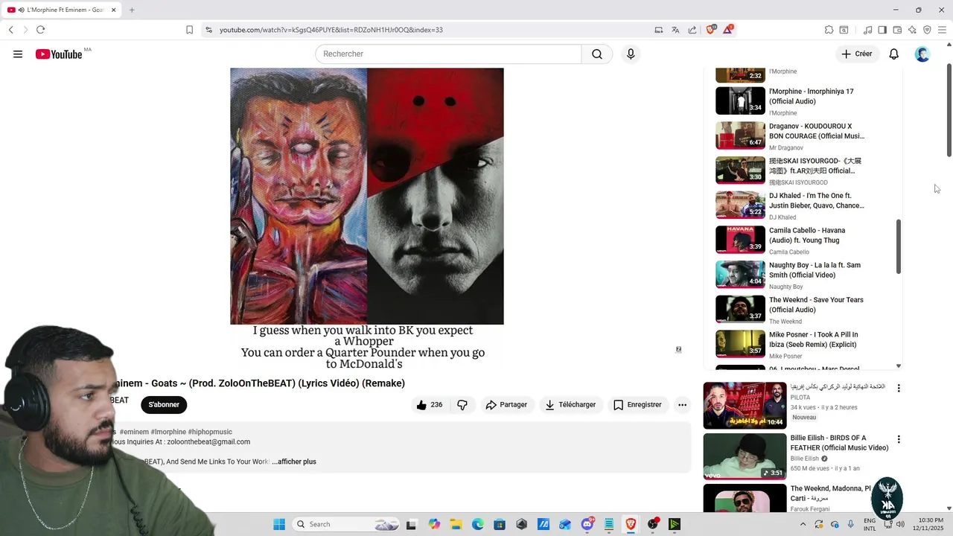Open the Brave VPN shield icon
The width and height of the screenshot is (953, 536).
927,30
